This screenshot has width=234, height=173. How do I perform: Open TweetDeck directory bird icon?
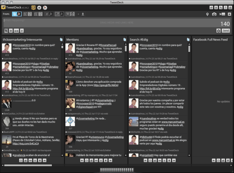coord(45,8)
